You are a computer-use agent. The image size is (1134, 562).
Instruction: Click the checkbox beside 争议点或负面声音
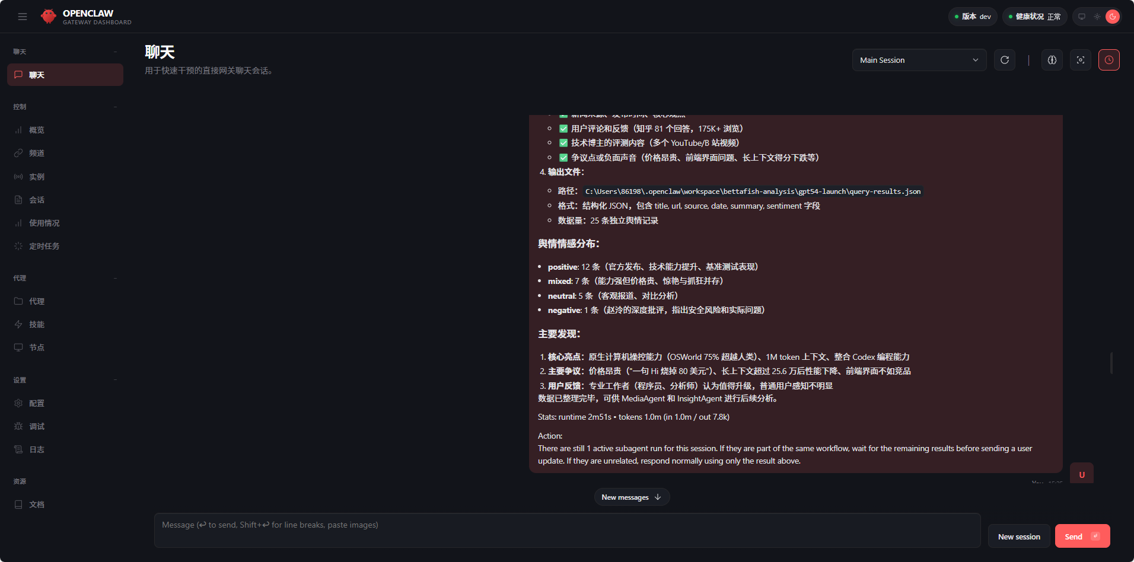click(x=563, y=158)
